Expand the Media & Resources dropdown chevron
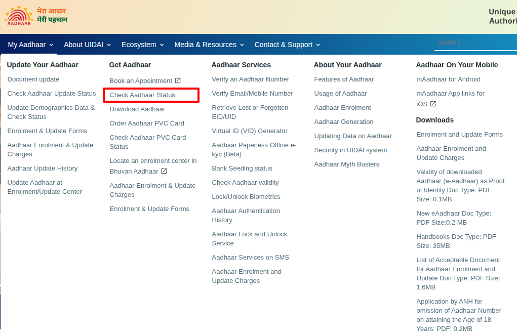 click(x=242, y=45)
